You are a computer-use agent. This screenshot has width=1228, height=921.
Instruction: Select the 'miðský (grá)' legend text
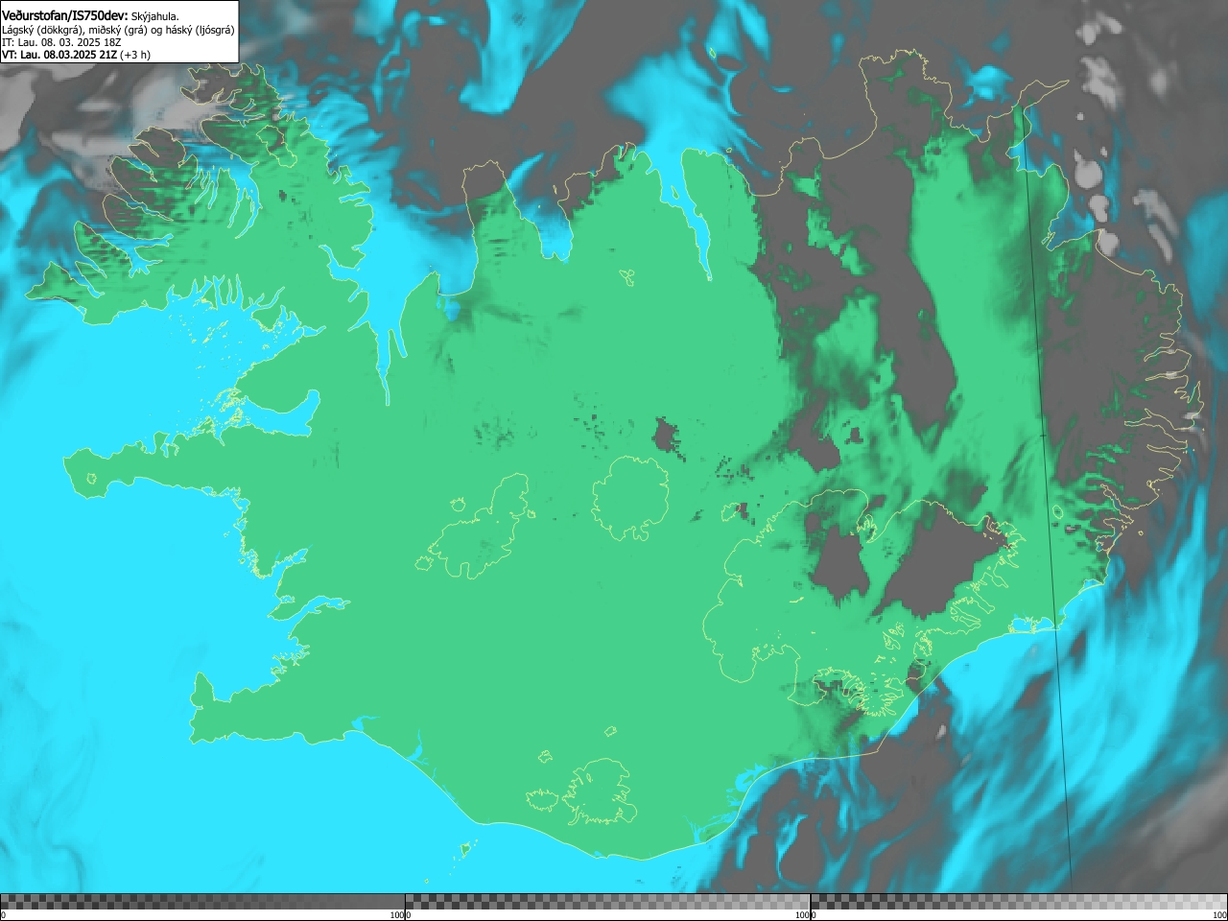[119, 30]
